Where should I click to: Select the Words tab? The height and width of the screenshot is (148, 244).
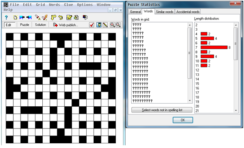coord(148,11)
